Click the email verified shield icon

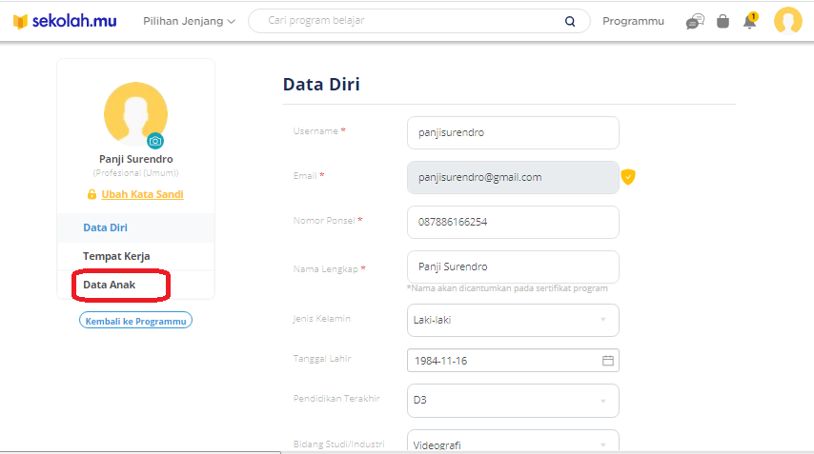[628, 177]
